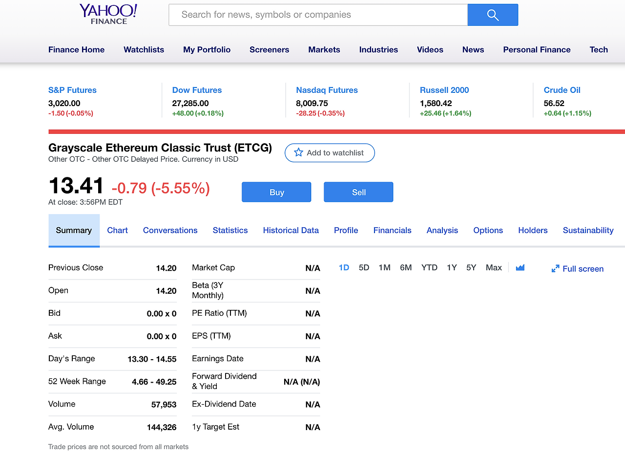This screenshot has width=625, height=456.
Task: Open My Portfolio from the navigation bar
Action: click(x=207, y=49)
